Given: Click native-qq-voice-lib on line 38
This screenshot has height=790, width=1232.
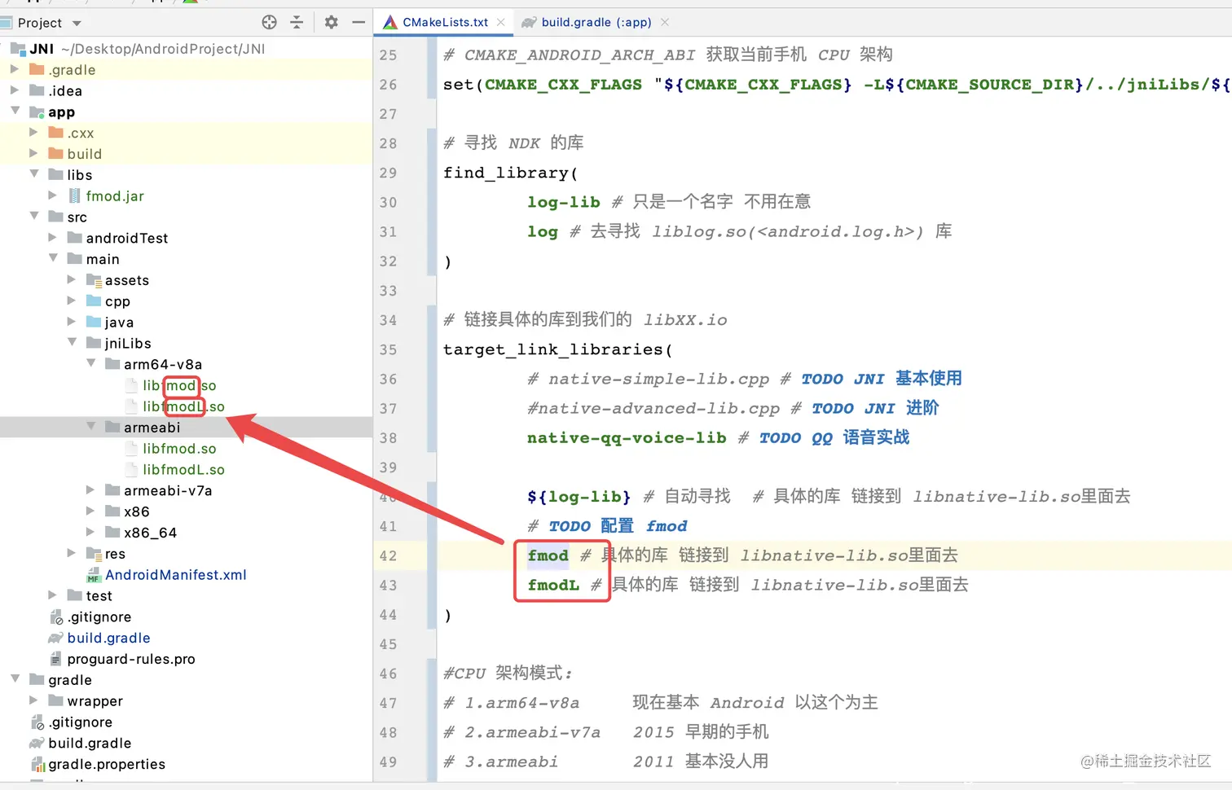Looking at the screenshot, I should (x=627, y=438).
